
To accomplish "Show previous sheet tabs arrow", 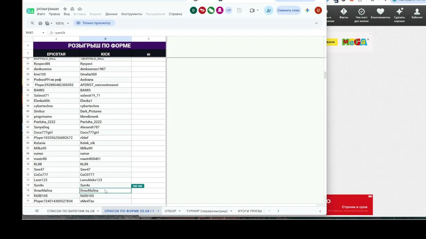I will click(x=269, y=211).
